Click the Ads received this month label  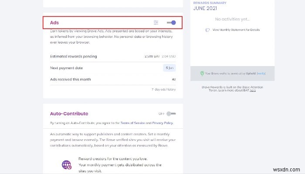(x=71, y=79)
